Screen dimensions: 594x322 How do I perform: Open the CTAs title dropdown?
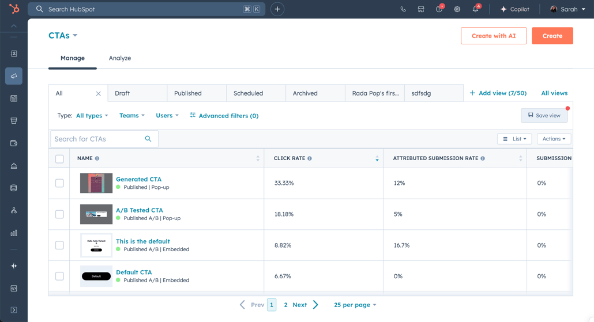click(x=63, y=35)
